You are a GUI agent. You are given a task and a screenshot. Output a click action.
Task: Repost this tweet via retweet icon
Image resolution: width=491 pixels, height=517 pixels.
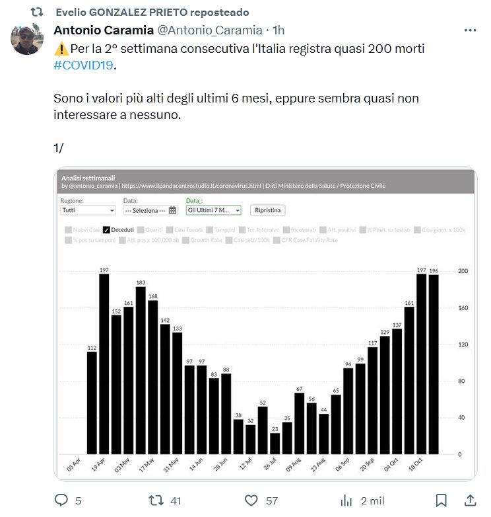coord(156,500)
